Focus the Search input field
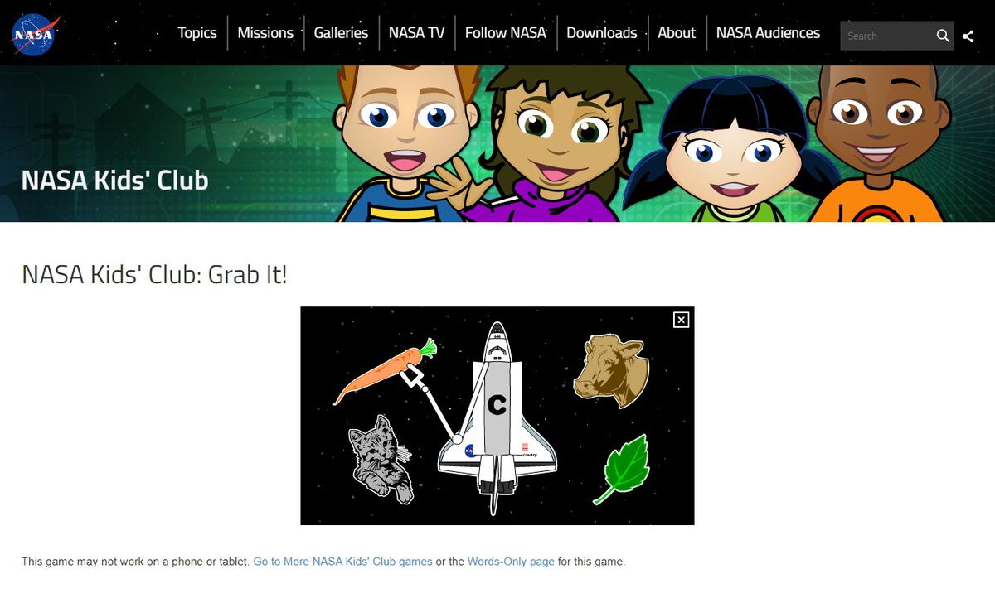995x598 pixels. (886, 36)
